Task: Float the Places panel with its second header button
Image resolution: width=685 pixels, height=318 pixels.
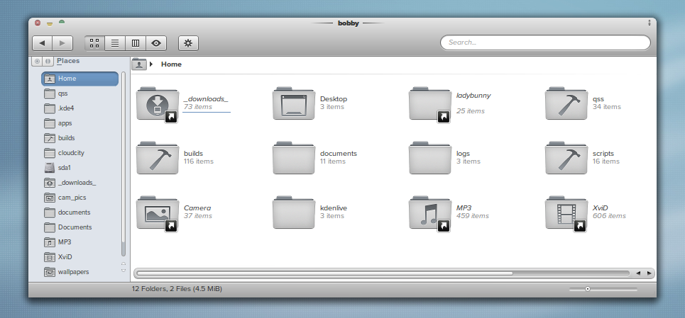Action: pos(48,61)
